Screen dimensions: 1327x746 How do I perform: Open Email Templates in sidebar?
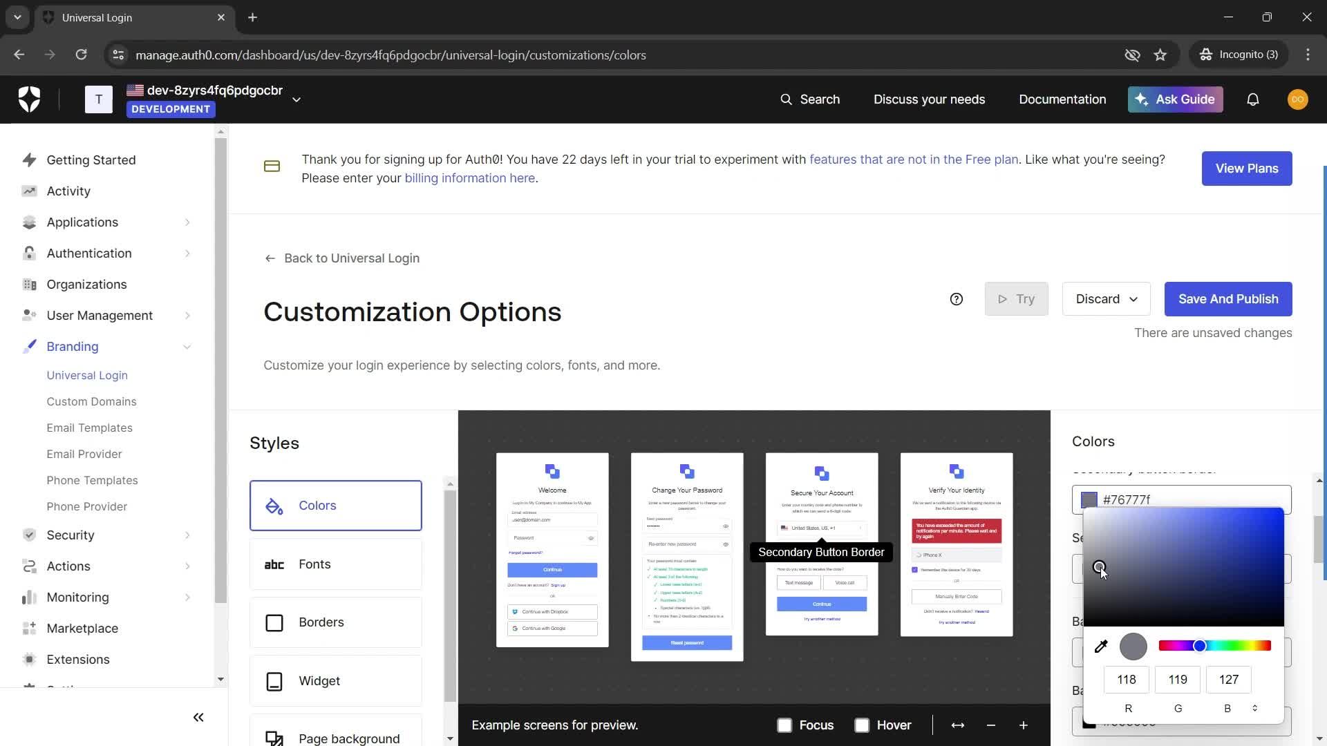(x=89, y=428)
